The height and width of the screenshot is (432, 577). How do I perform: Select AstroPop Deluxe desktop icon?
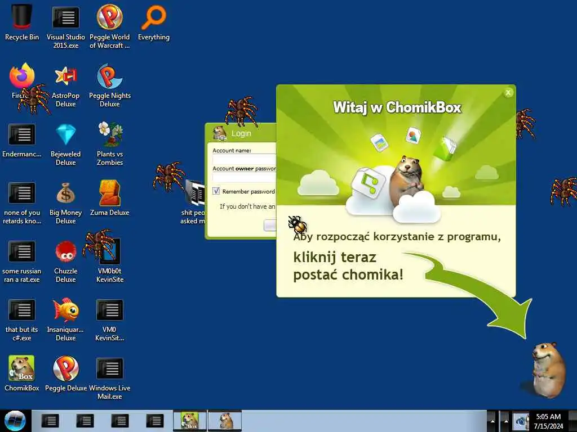pyautogui.click(x=65, y=85)
